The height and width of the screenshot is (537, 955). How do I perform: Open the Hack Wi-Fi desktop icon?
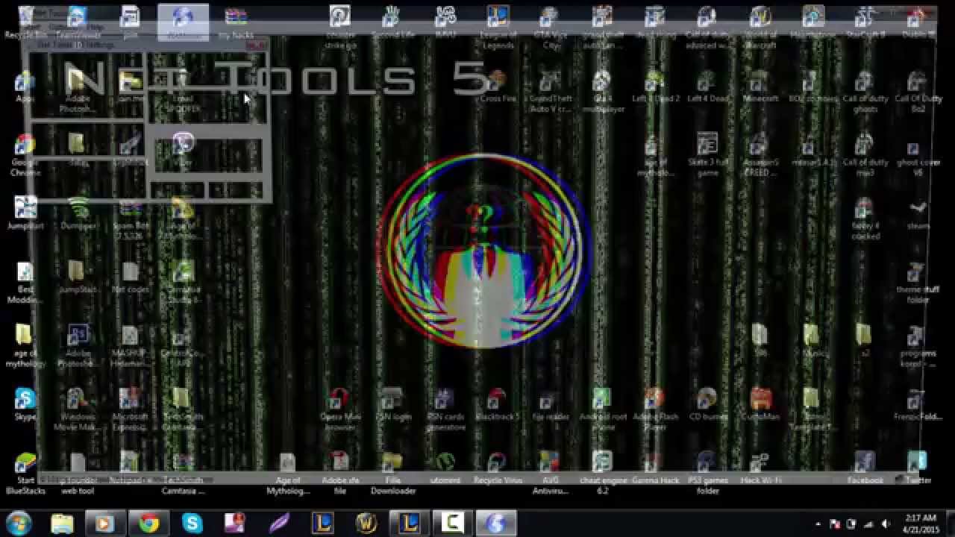[x=760, y=468]
